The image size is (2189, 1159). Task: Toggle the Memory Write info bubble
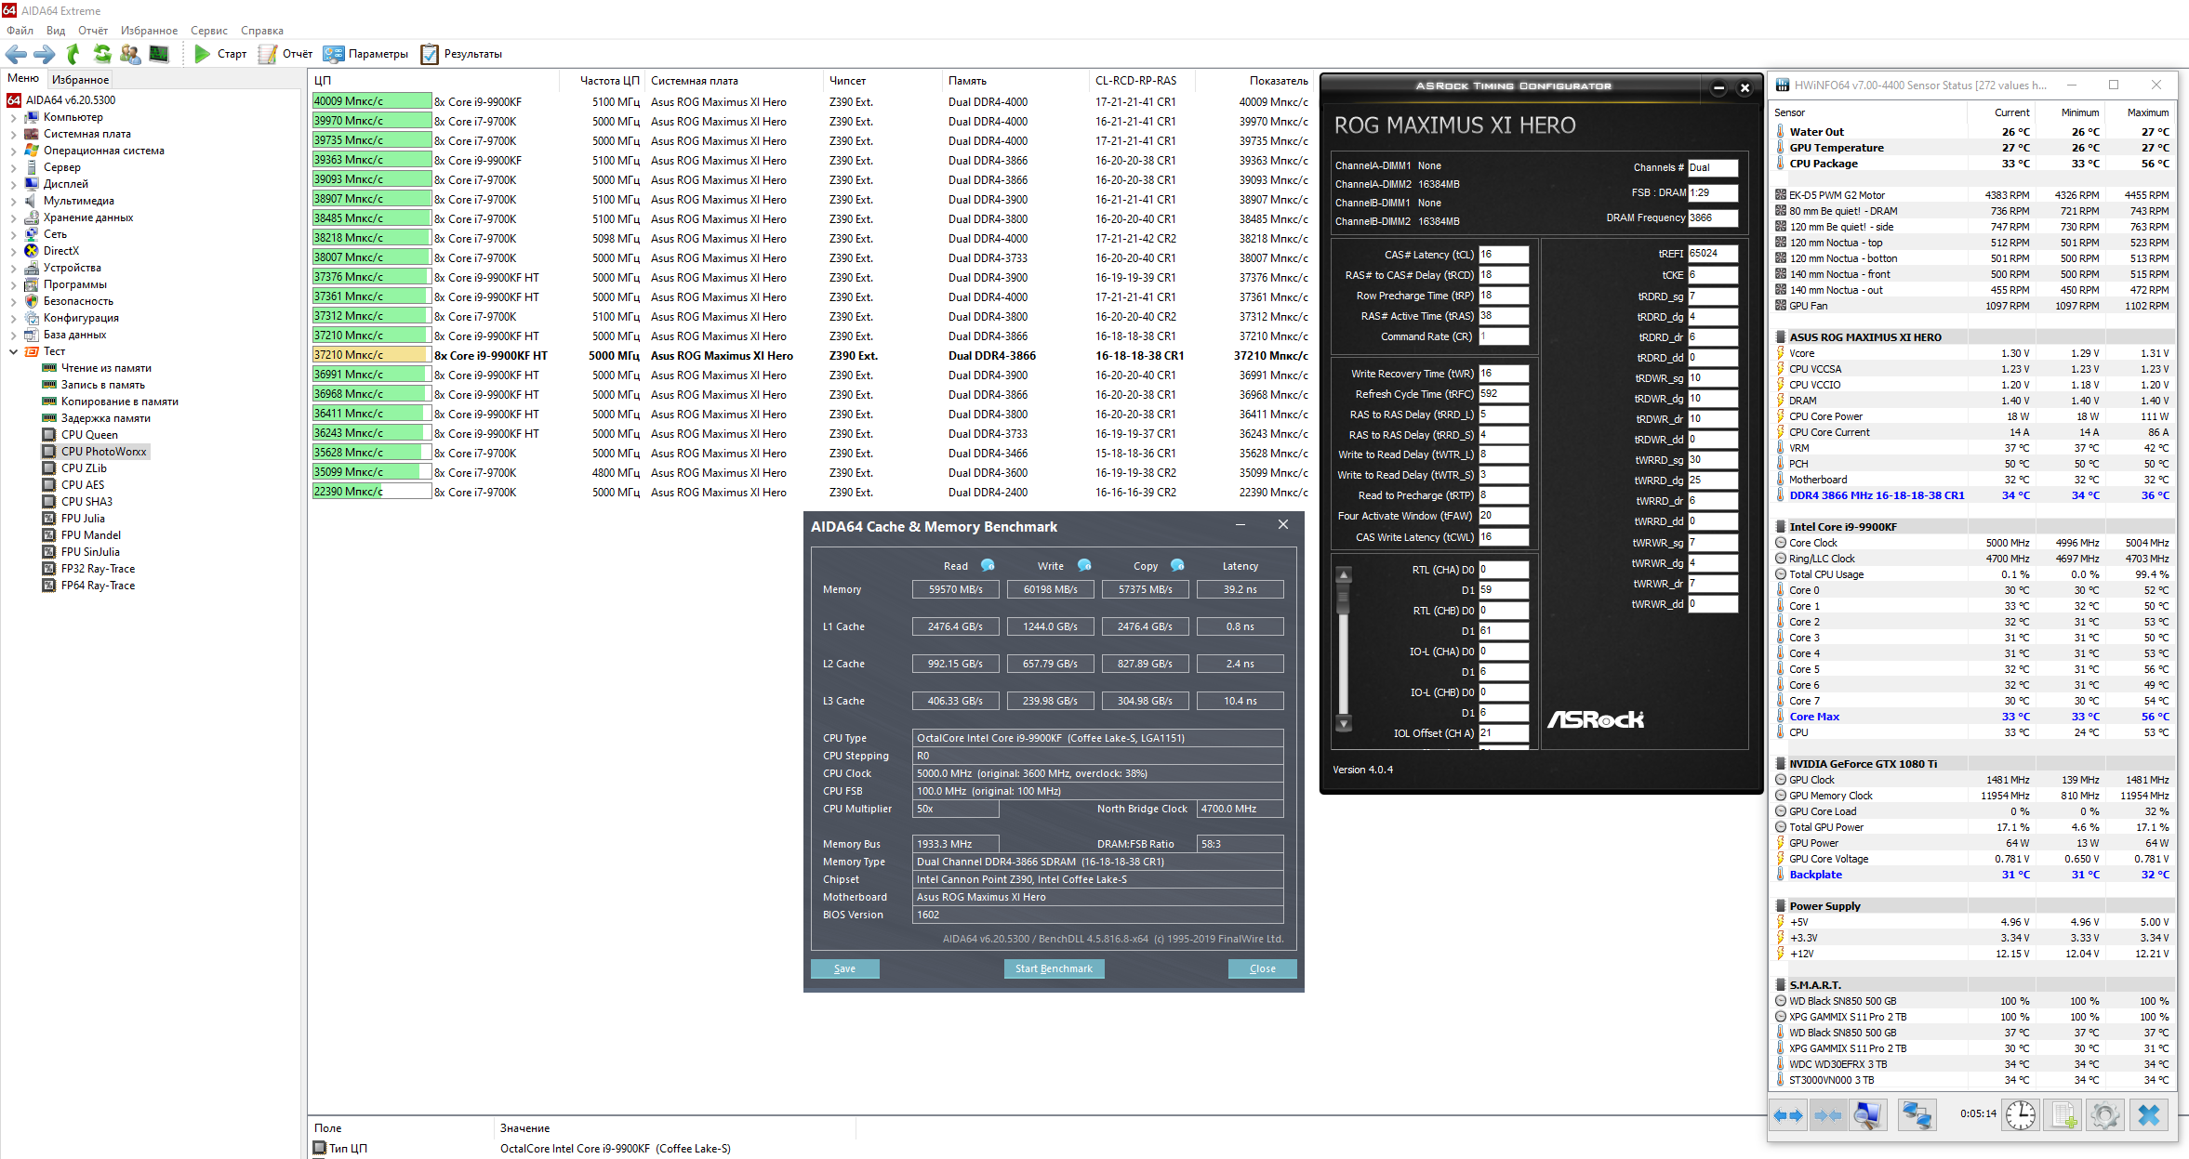1084,565
